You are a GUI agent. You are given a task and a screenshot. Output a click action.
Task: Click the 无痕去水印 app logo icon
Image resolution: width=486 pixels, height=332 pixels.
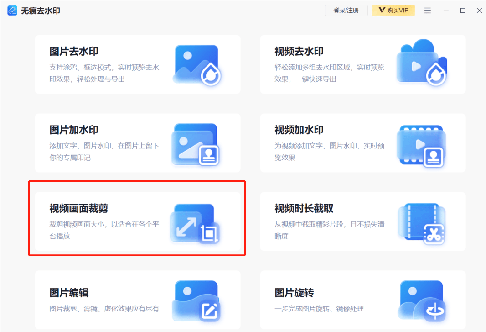point(12,11)
